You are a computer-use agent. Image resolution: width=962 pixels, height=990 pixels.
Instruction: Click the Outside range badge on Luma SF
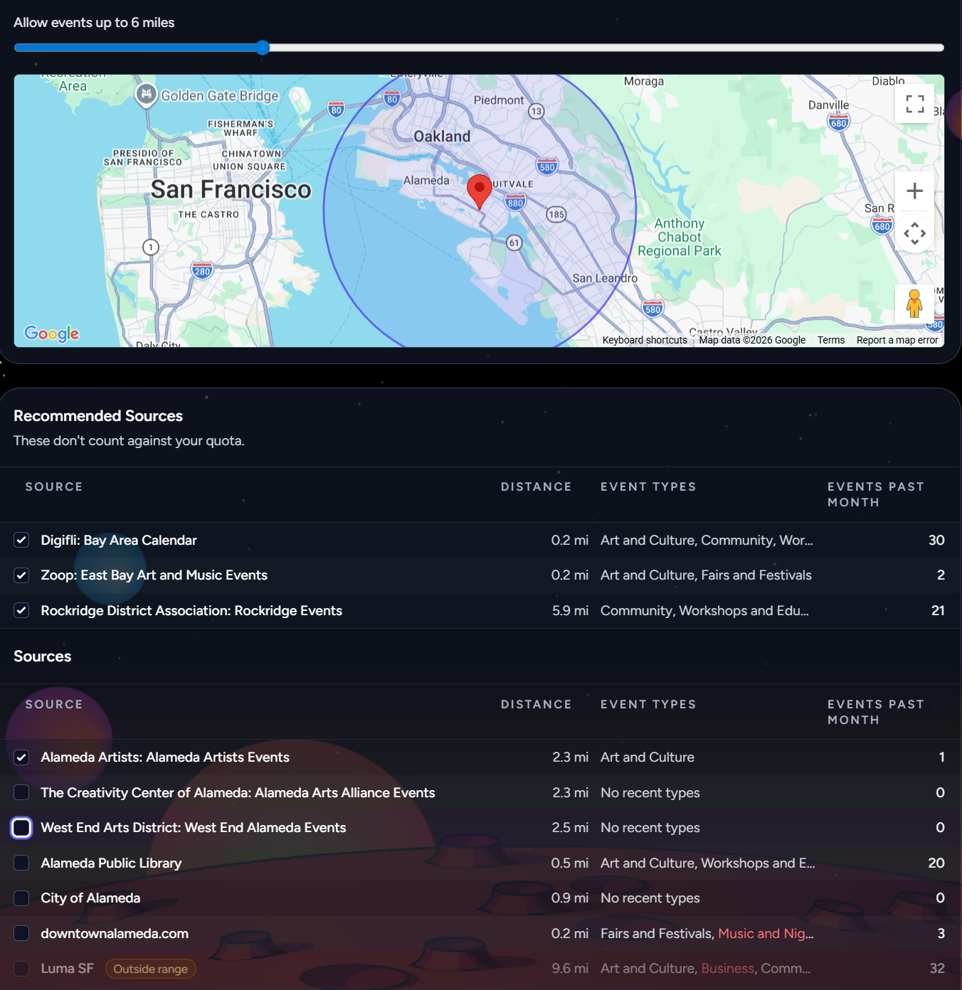pyautogui.click(x=150, y=969)
